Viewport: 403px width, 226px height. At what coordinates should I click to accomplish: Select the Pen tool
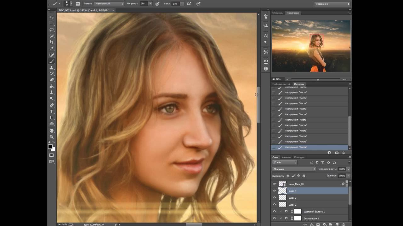pyautogui.click(x=52, y=105)
